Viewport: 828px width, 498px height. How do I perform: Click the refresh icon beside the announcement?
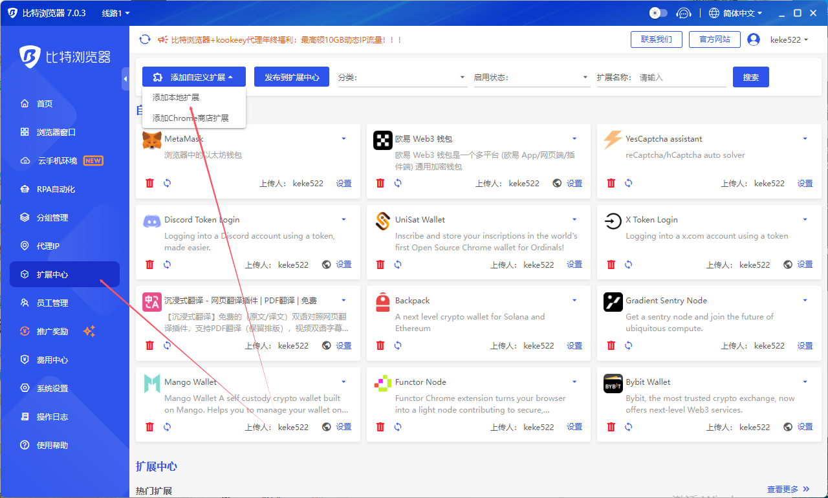point(145,39)
